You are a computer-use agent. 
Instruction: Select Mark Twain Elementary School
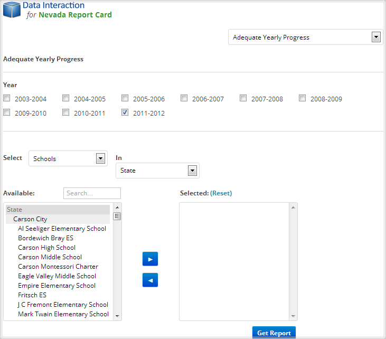[x=63, y=314]
